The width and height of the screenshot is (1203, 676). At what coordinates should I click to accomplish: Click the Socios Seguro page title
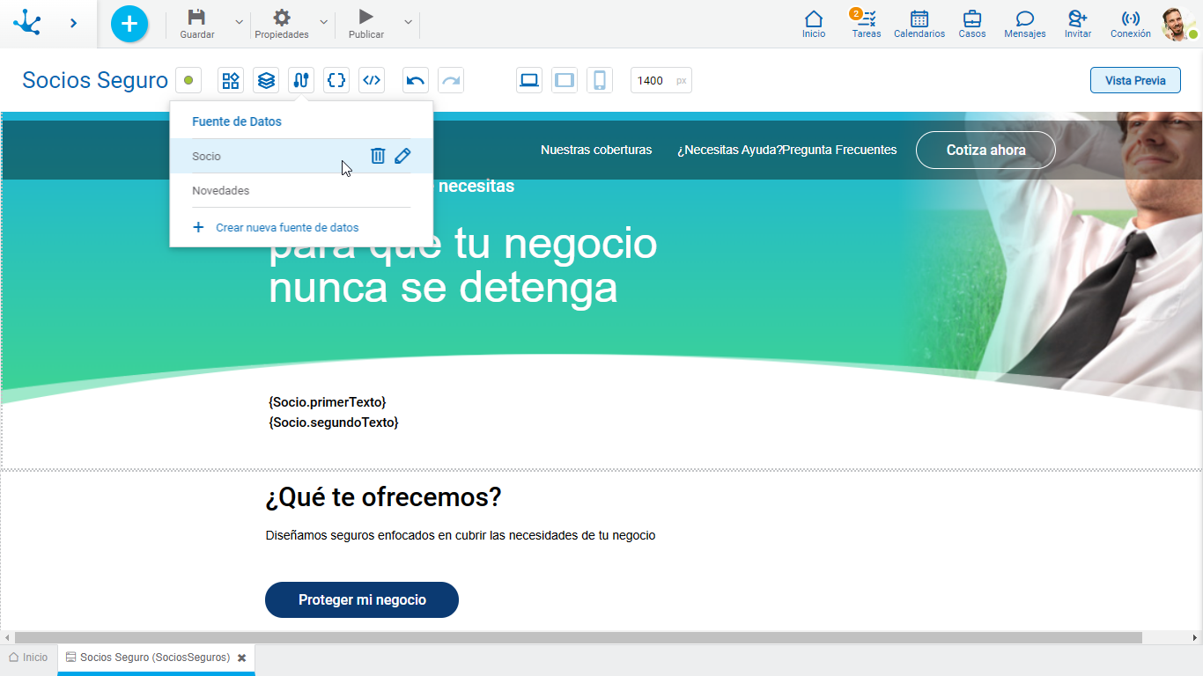(95, 80)
